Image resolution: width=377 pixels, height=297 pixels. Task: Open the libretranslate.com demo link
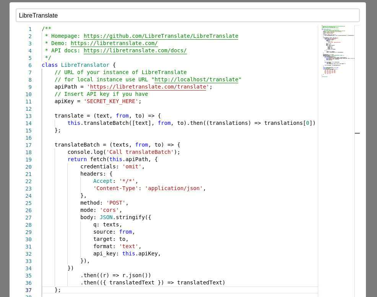(114, 43)
